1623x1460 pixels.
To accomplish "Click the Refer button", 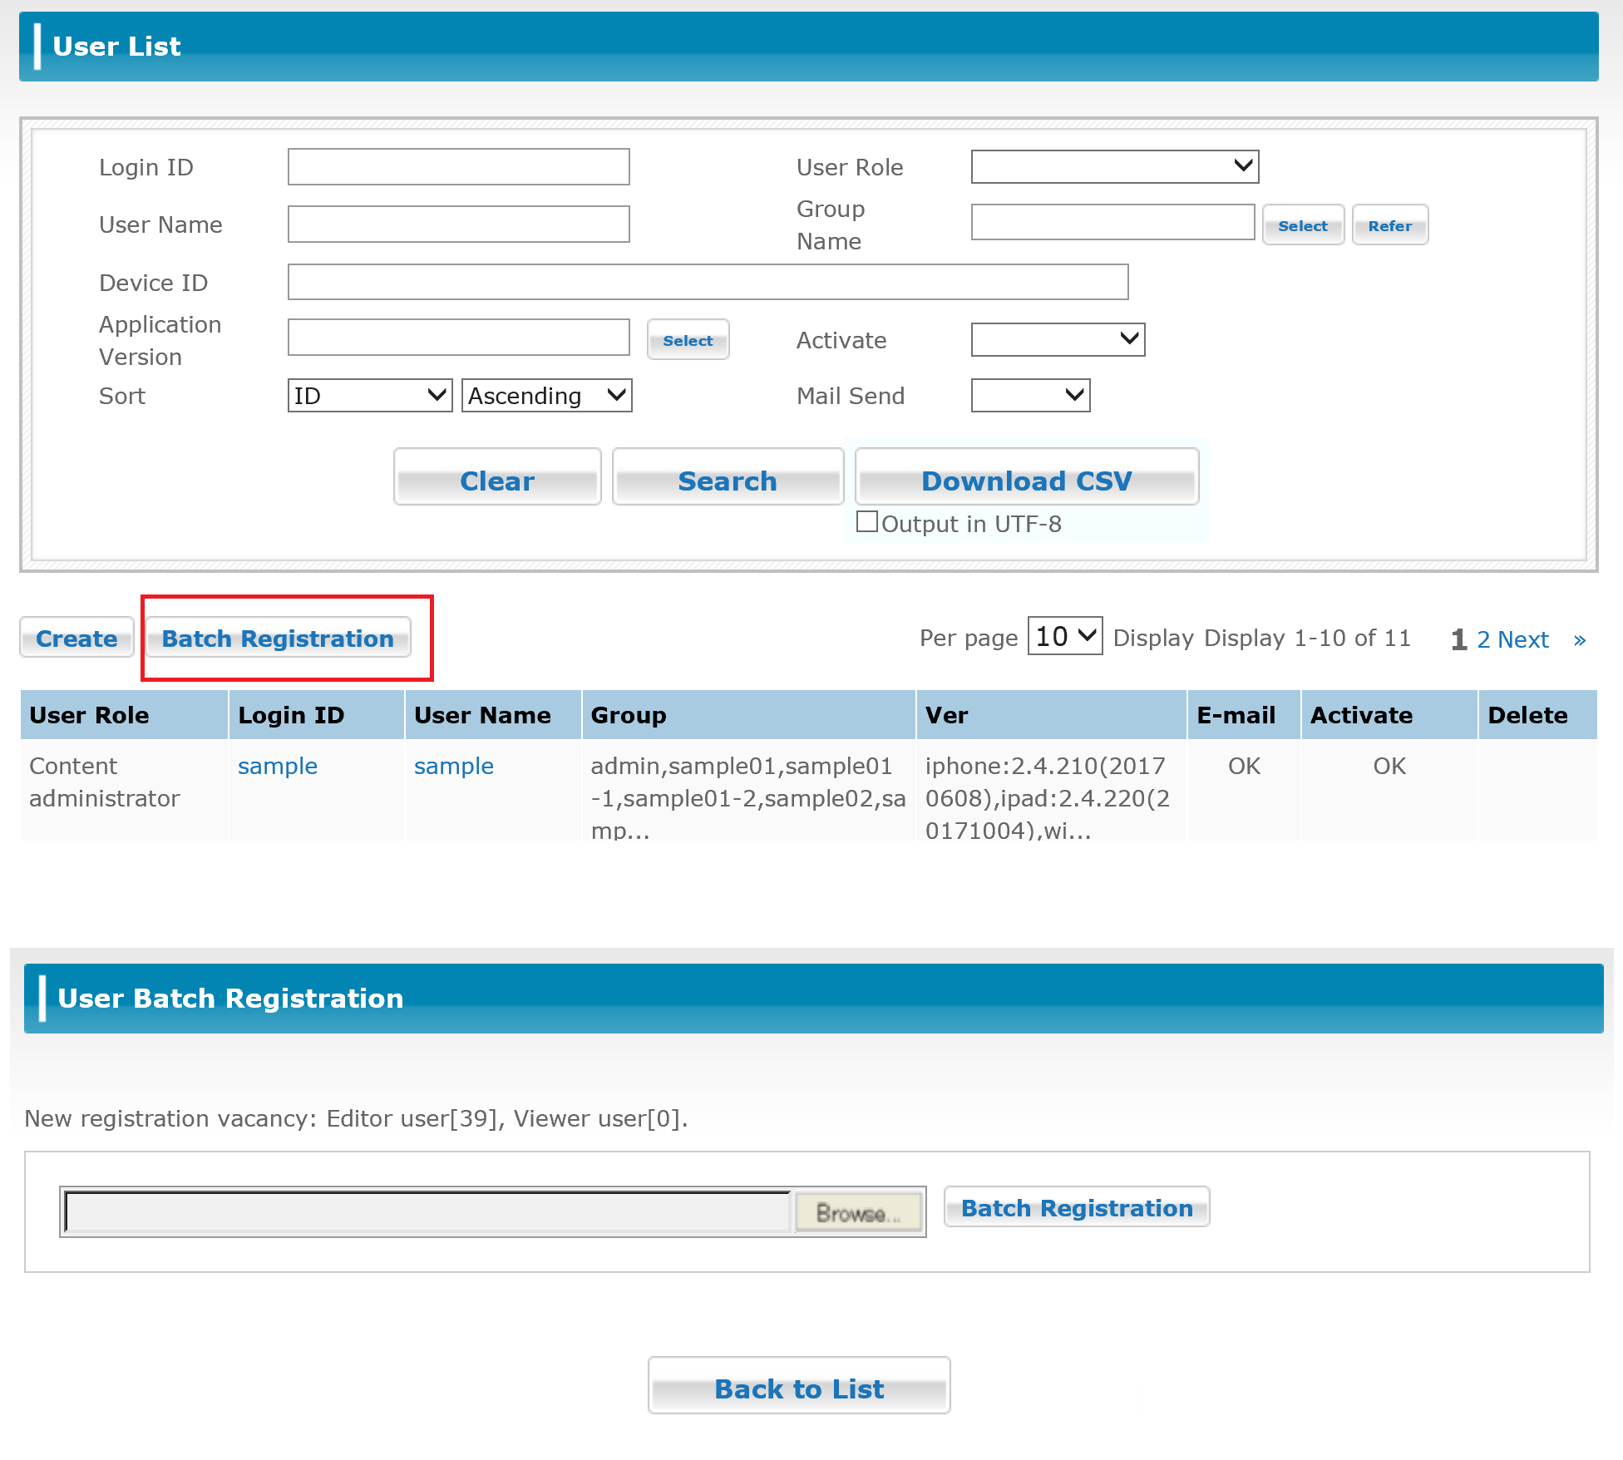I will point(1389,225).
